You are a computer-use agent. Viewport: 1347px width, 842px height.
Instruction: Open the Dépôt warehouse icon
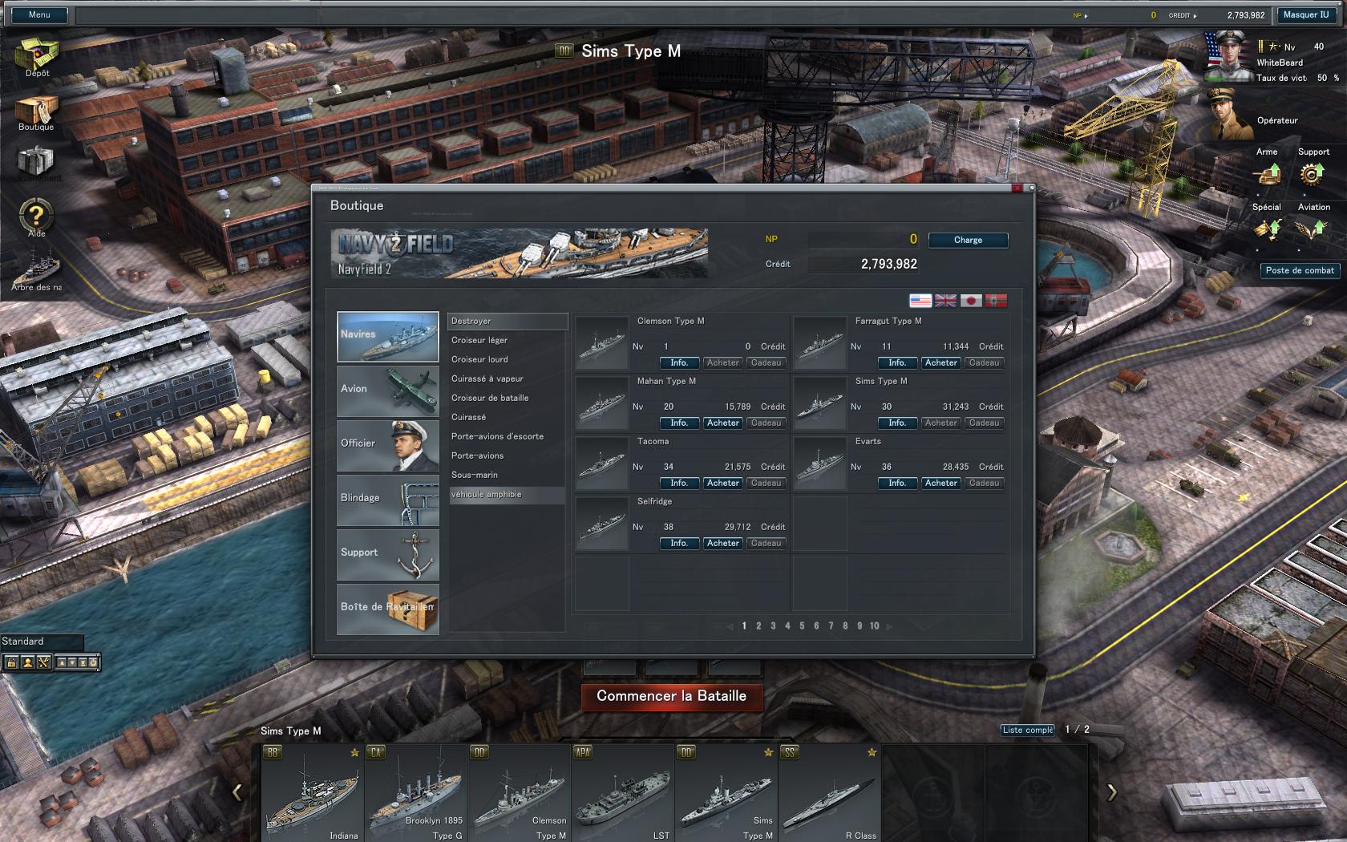pos(37,55)
